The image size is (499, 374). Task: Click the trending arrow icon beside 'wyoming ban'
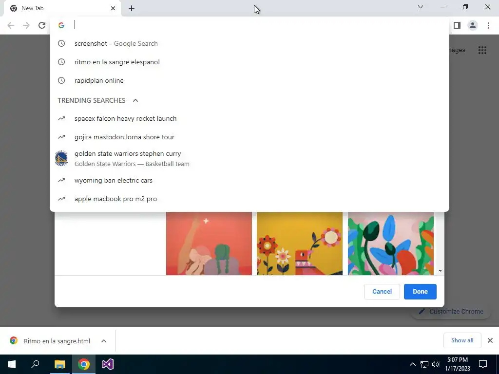pyautogui.click(x=61, y=180)
